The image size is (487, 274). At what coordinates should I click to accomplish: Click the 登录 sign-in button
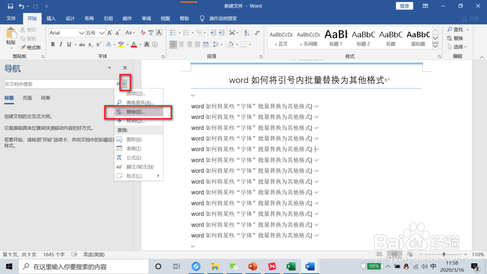[404, 6]
